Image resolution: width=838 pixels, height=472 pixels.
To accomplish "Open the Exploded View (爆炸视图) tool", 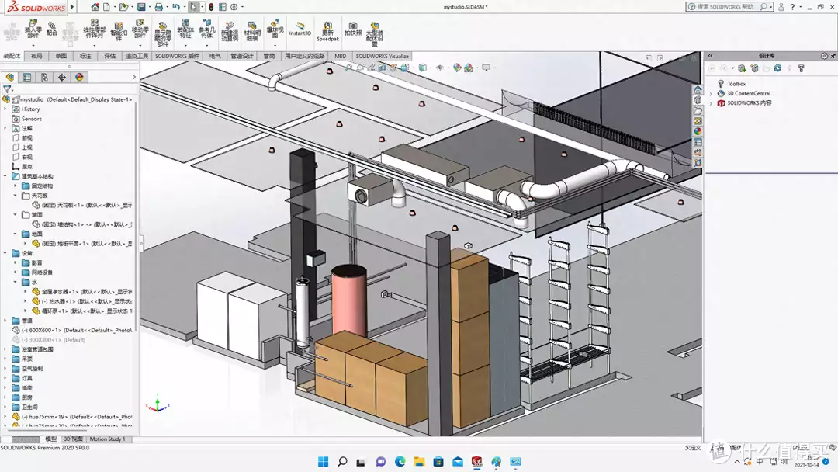I will [x=275, y=29].
